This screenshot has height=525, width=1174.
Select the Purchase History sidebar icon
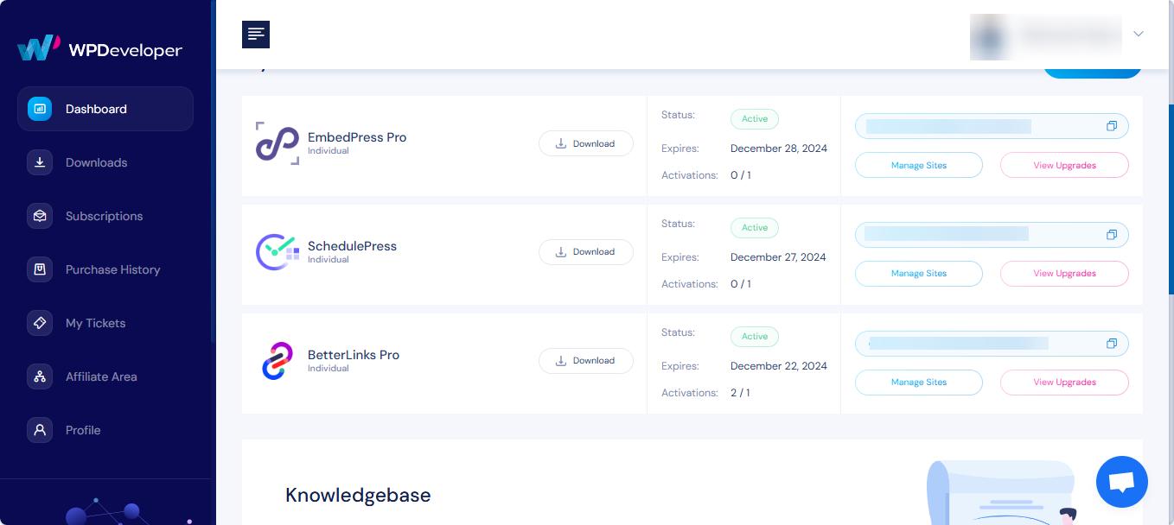tap(40, 269)
